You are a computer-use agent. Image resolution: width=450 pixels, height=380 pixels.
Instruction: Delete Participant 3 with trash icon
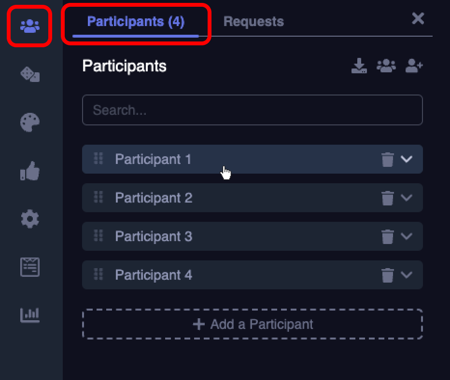coord(387,237)
